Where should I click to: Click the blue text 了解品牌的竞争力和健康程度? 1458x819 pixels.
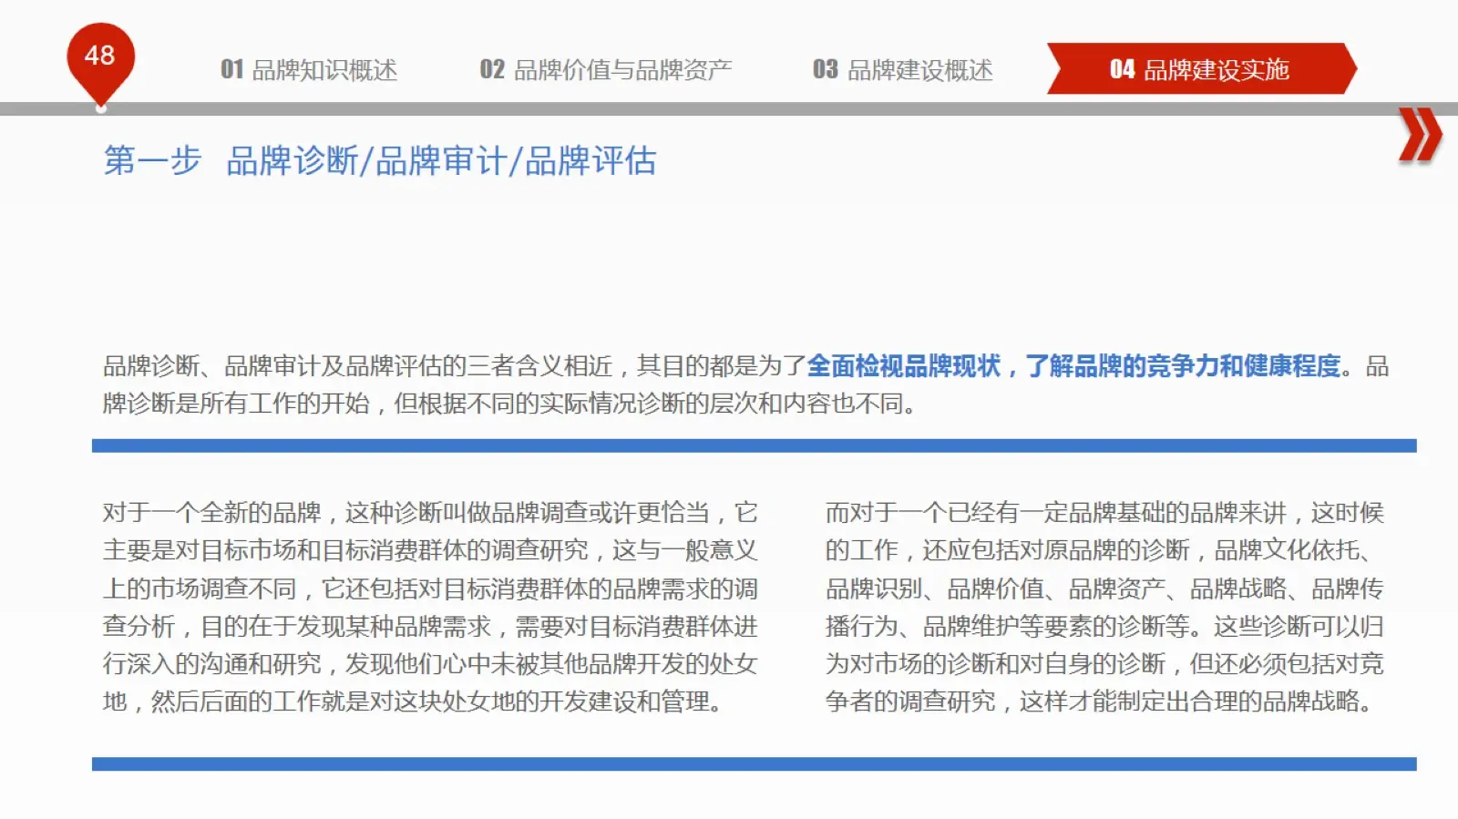pyautogui.click(x=1184, y=365)
